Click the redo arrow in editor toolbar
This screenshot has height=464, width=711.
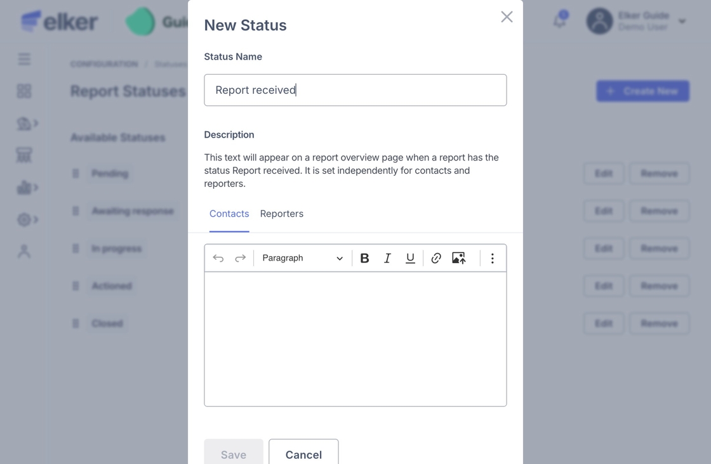point(241,258)
